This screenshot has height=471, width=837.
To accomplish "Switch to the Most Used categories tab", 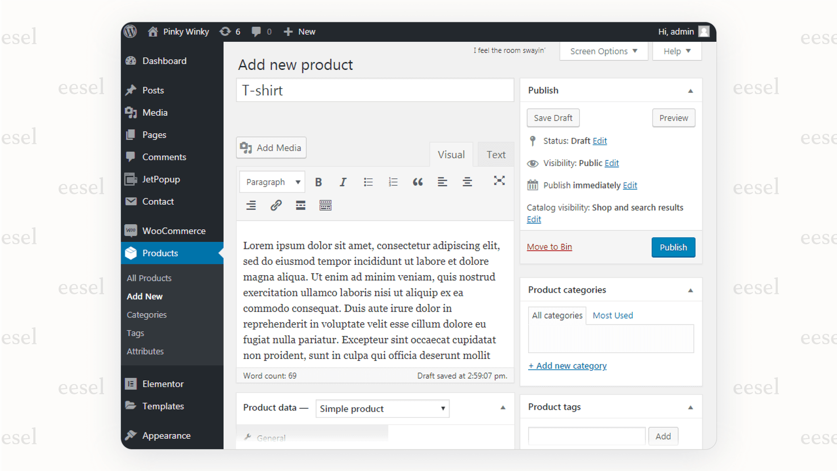I will pyautogui.click(x=612, y=315).
